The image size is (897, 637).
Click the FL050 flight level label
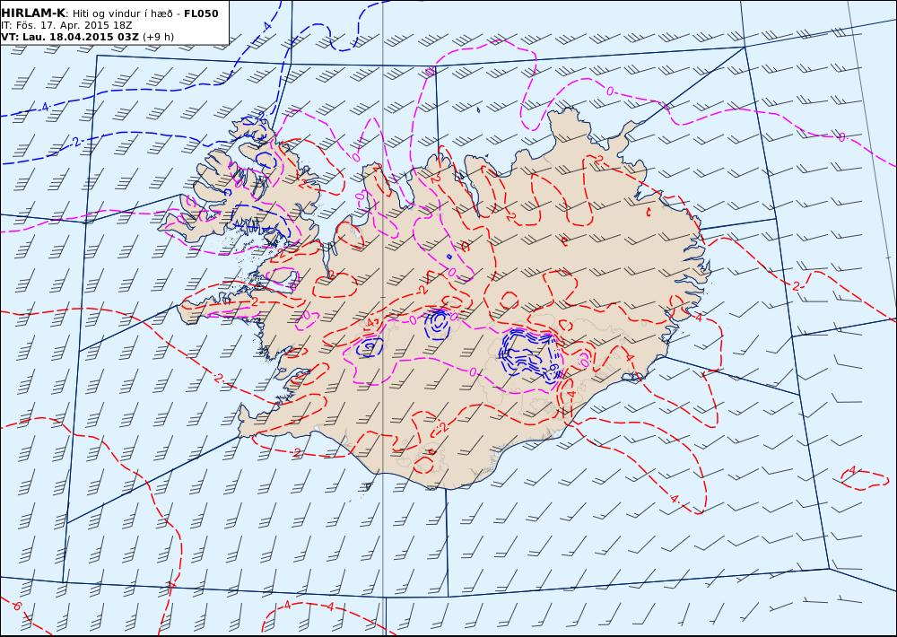(201, 13)
